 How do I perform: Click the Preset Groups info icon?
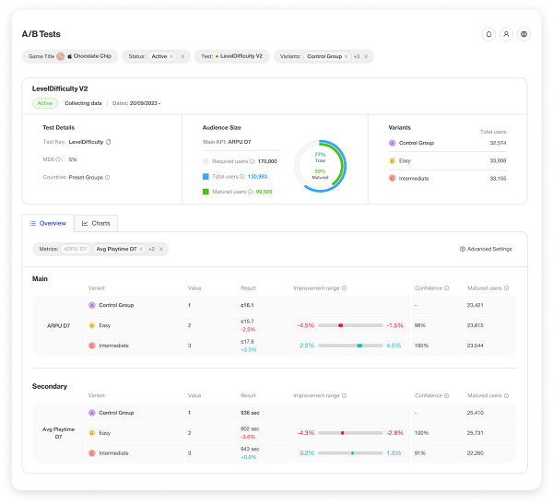pyautogui.click(x=108, y=177)
